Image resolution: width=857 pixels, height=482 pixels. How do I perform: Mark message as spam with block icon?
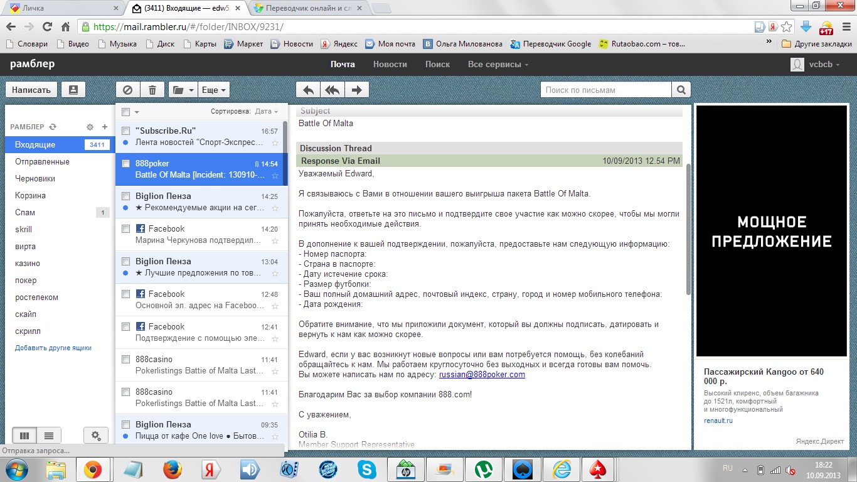128,90
